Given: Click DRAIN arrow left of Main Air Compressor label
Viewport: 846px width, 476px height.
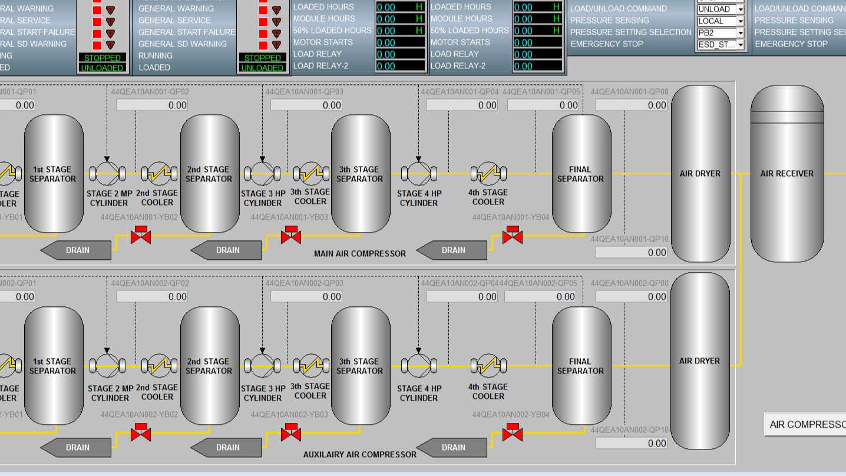Looking at the screenshot, I should coord(227,250).
